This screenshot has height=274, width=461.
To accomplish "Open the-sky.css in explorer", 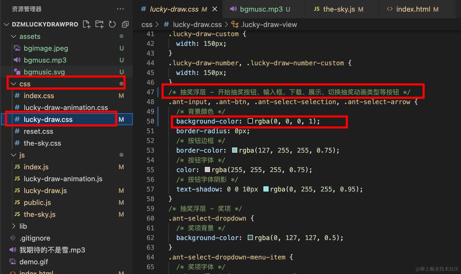I will (x=42, y=143).
